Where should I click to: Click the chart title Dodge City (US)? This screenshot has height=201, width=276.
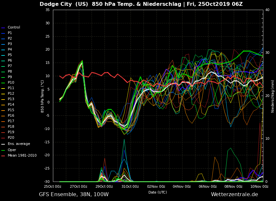pos(64,4)
